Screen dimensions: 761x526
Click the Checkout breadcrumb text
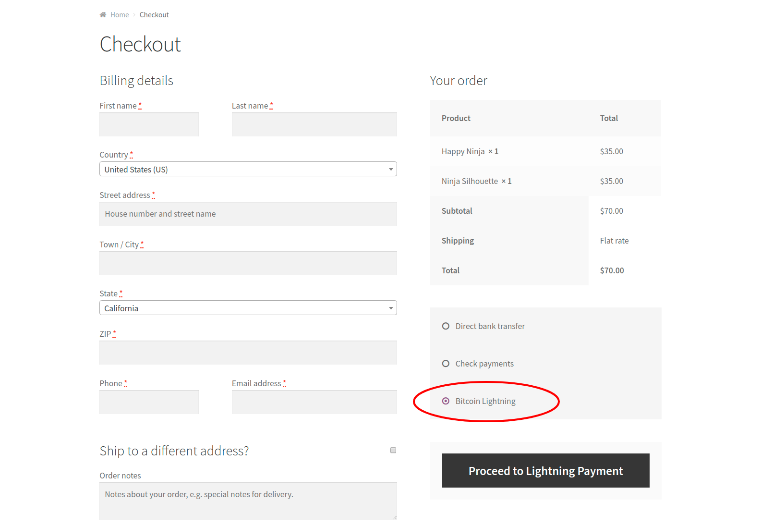[x=154, y=15]
